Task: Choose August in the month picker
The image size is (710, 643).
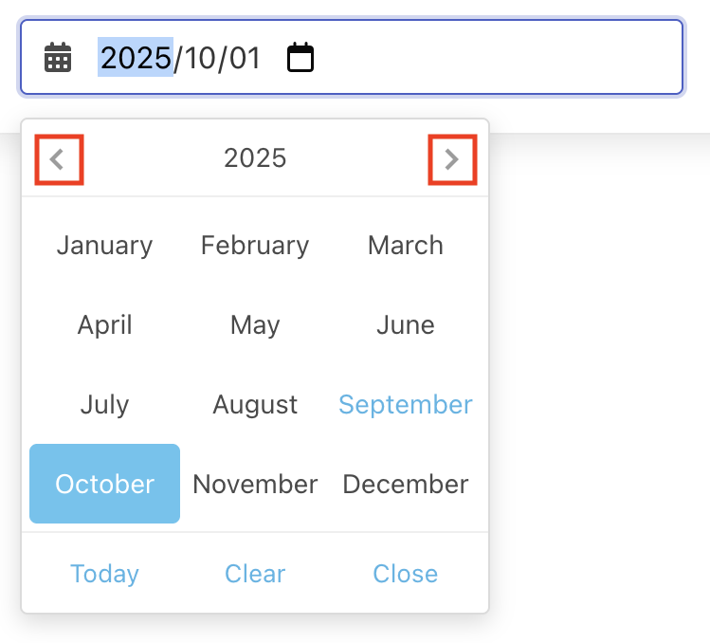Action: (x=255, y=404)
